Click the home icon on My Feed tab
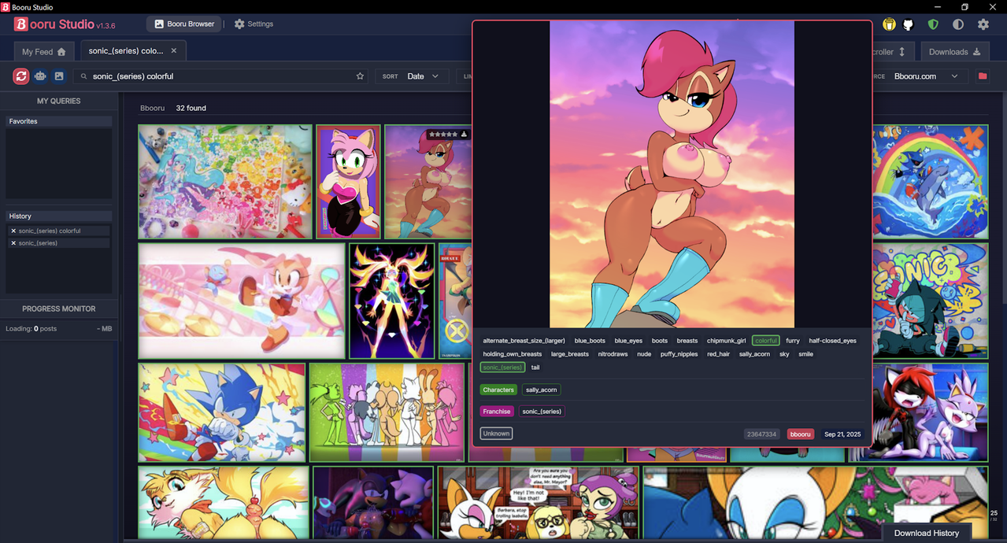 [61, 52]
